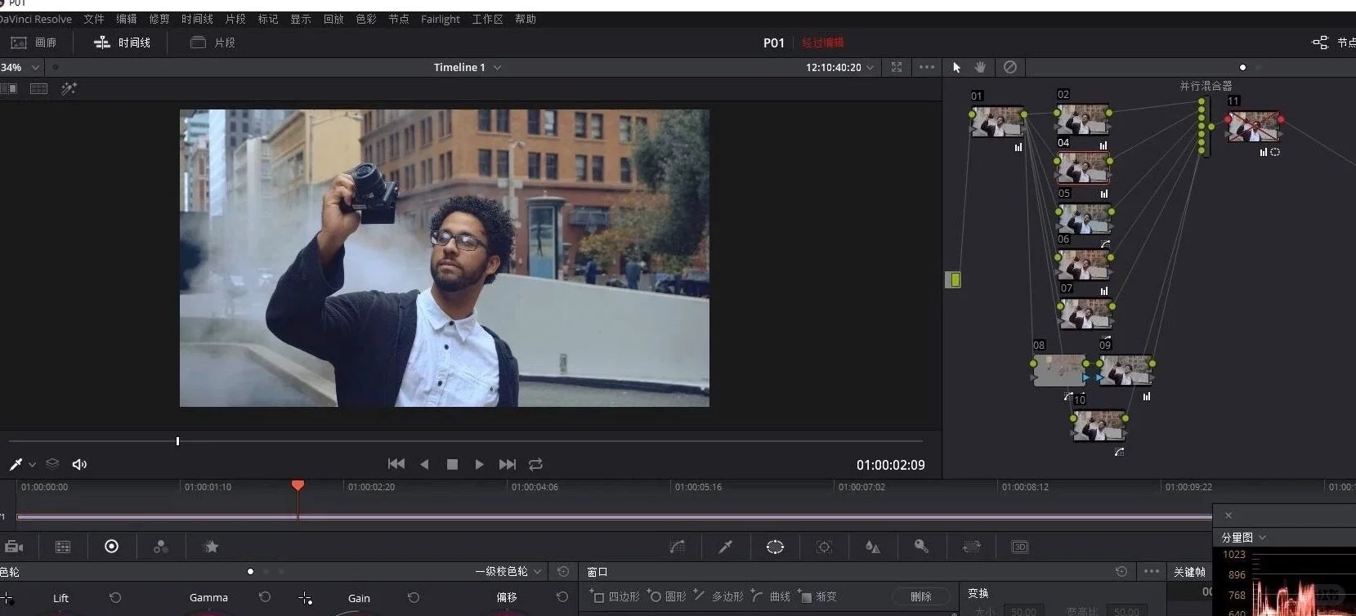Open the 色彩 (Color) menu
This screenshot has width=1356, height=616.
click(x=366, y=19)
